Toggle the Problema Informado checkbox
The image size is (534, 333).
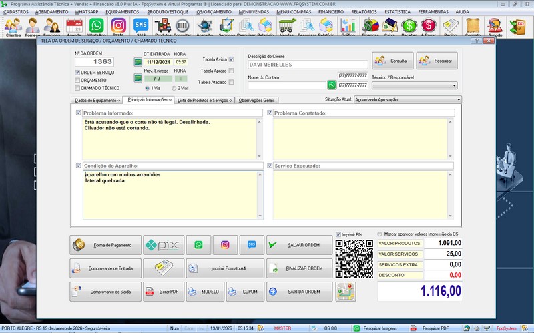pos(78,113)
